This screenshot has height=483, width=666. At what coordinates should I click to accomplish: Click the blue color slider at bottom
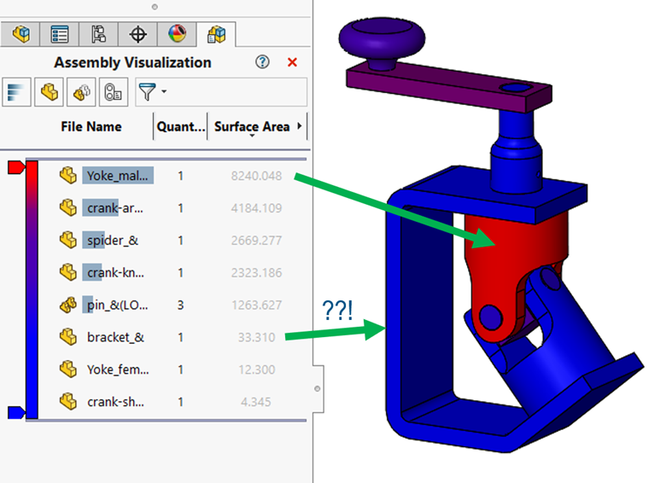pos(16,412)
